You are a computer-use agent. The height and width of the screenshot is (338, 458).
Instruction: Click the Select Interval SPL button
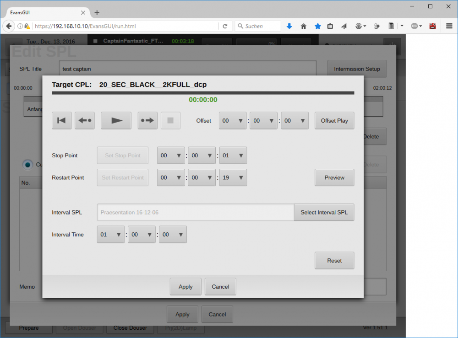(x=324, y=212)
